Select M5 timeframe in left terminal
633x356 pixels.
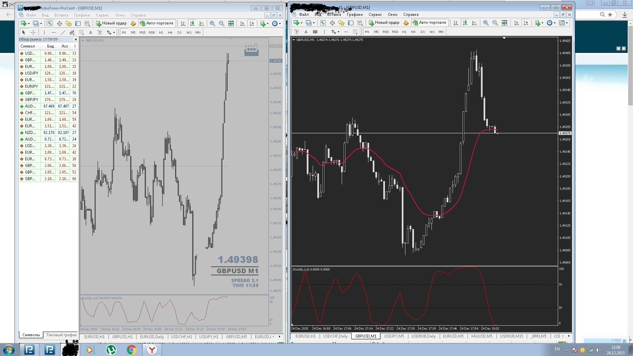pos(133,32)
